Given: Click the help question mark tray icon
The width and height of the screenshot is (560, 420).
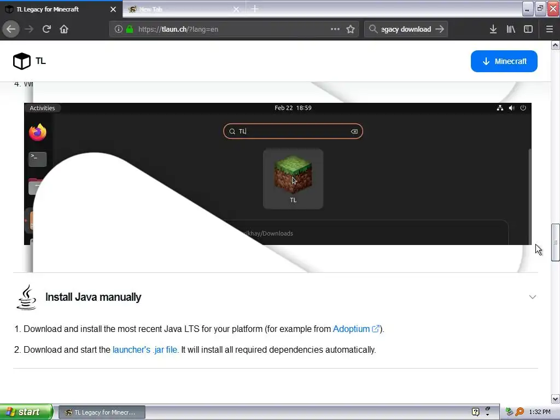Looking at the screenshot, I should [475, 412].
